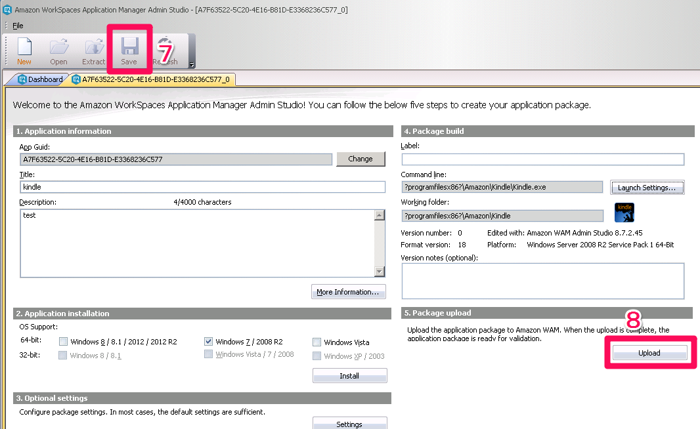Click 'Amazon WAM Admin Studio 8.7.2.45' text
Image resolution: width=700 pixels, height=429 pixels.
tap(585, 233)
